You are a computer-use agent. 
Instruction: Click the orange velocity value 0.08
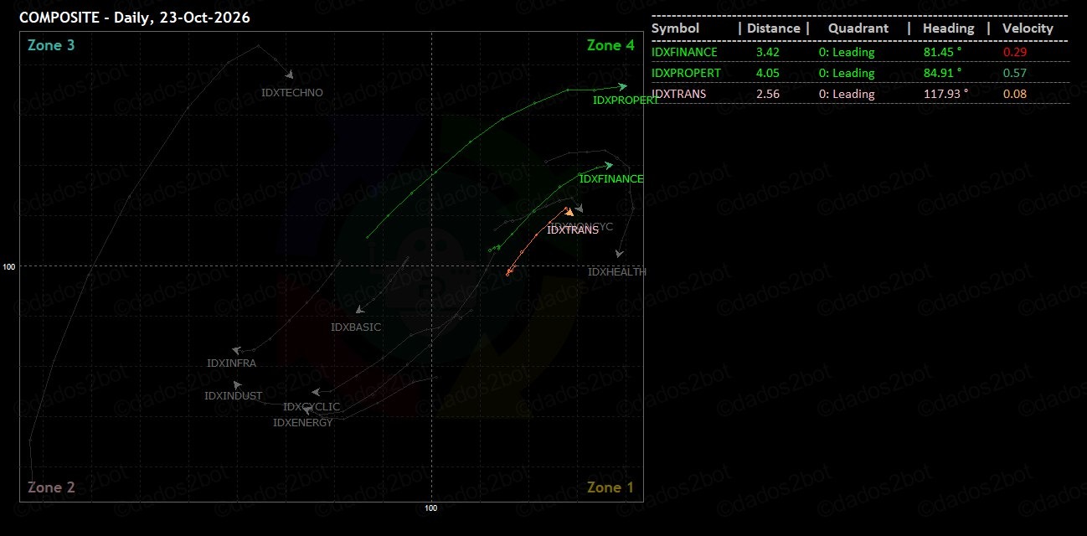pos(1015,94)
